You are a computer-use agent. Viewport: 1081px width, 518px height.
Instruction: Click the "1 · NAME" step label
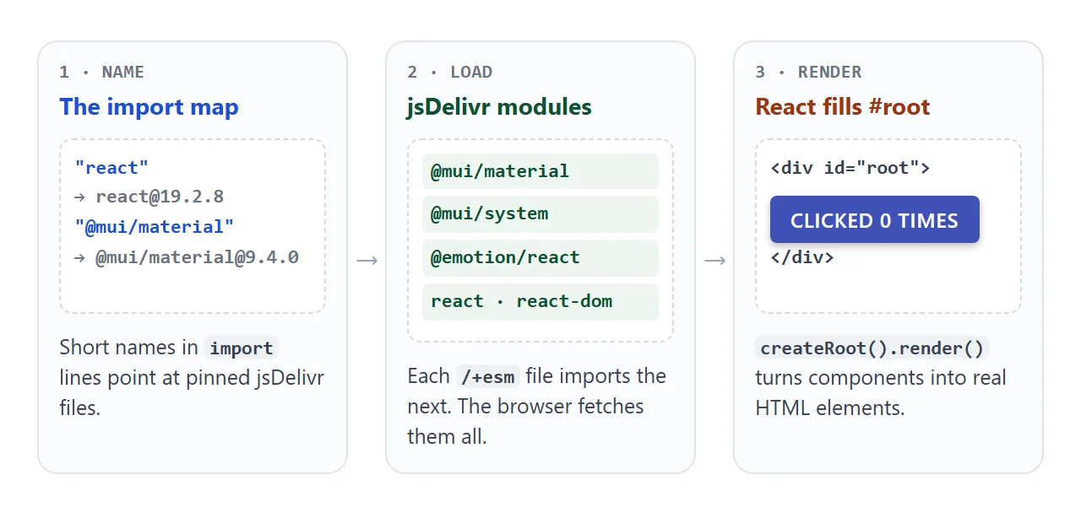[x=101, y=72]
